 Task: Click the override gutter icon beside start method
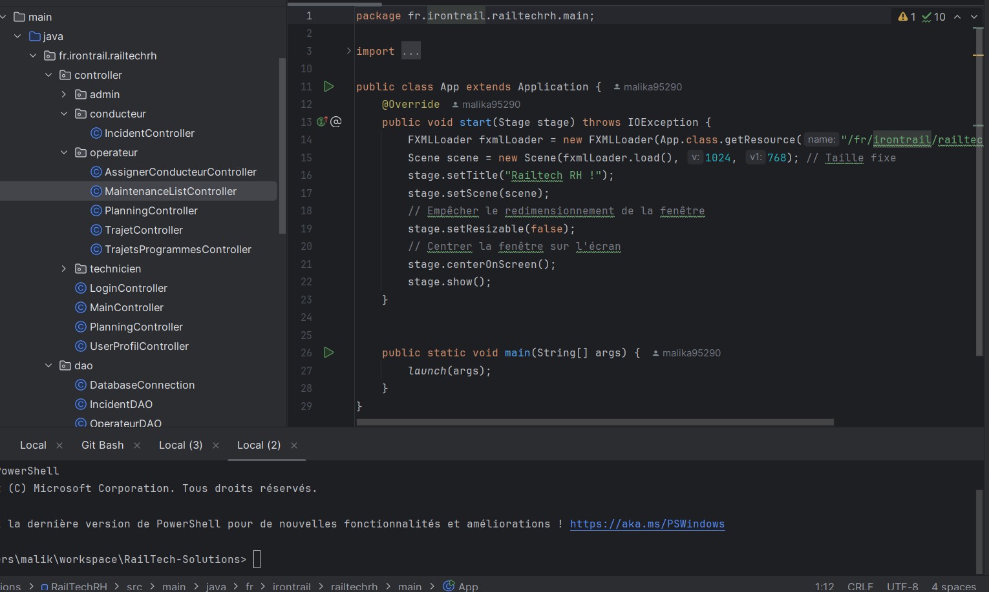[x=323, y=121]
